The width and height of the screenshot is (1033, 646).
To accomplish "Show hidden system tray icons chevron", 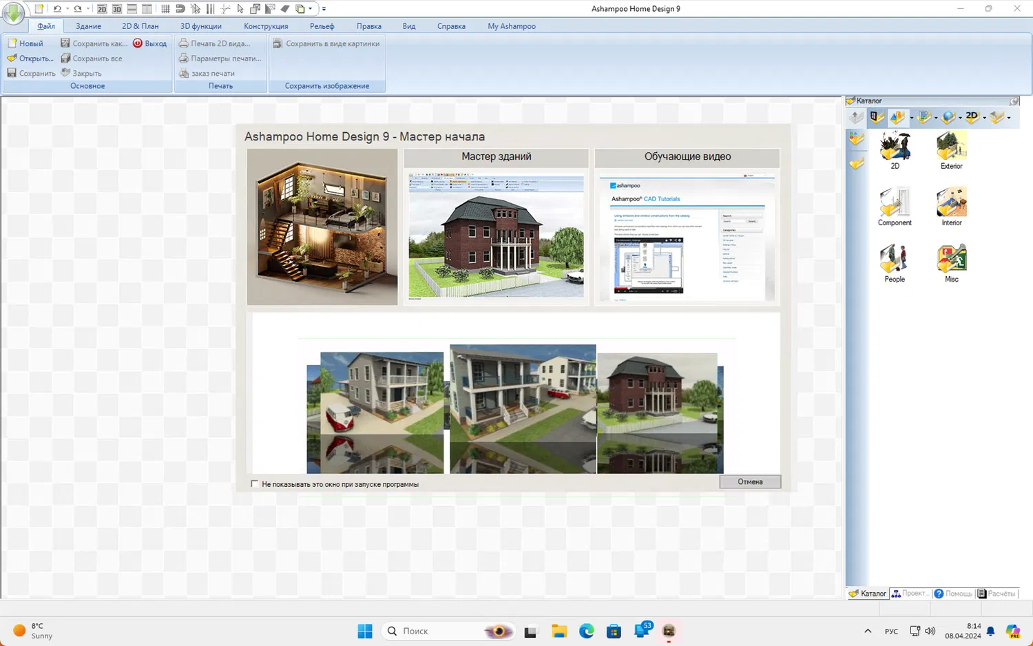I will [868, 631].
